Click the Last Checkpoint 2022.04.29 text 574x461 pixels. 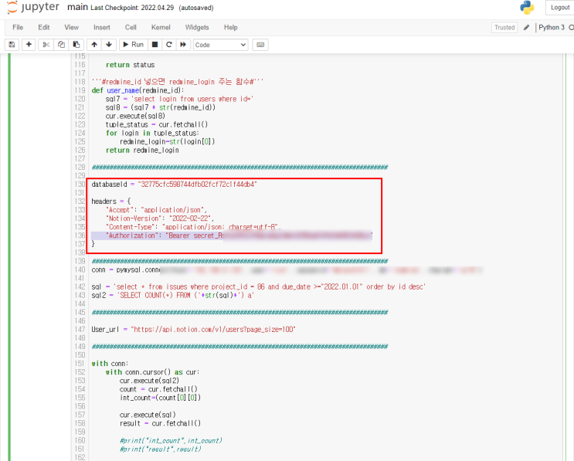point(132,8)
